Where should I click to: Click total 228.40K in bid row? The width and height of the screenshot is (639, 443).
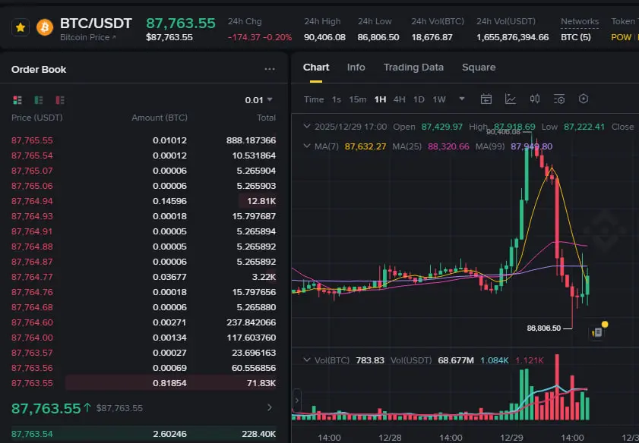[259, 434]
